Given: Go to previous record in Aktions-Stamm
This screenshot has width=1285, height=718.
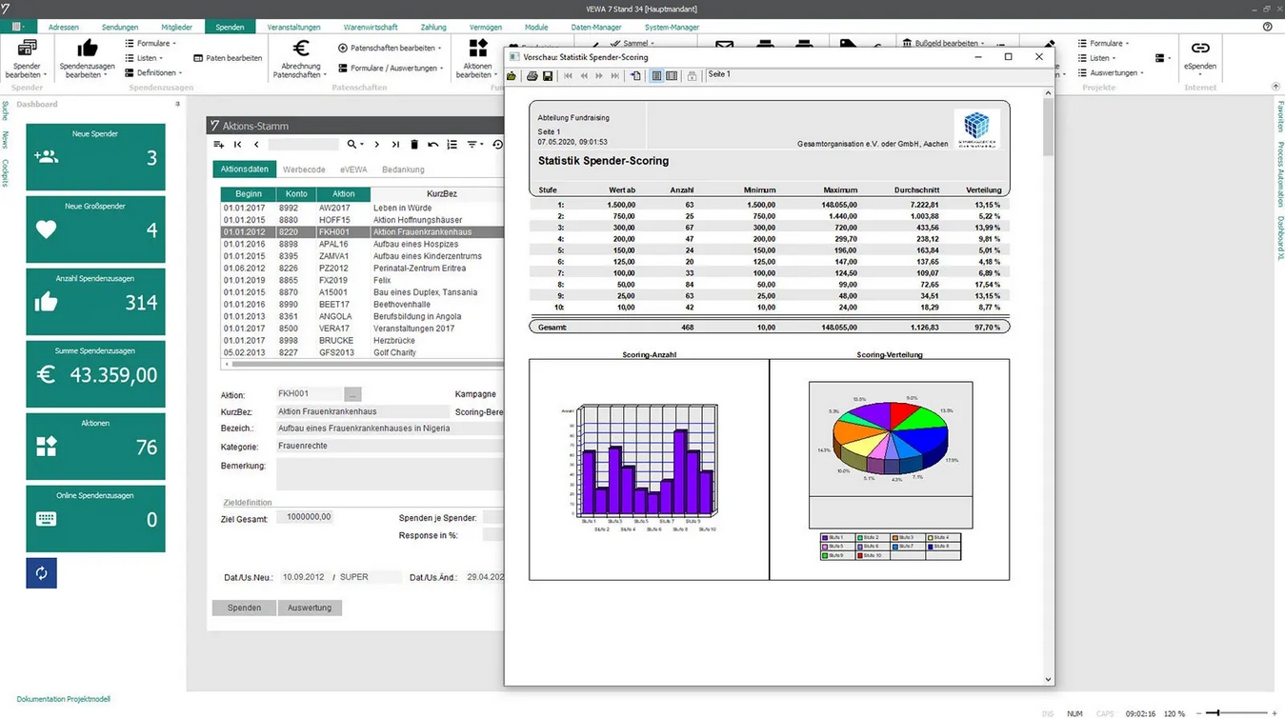Looking at the screenshot, I should [x=256, y=145].
